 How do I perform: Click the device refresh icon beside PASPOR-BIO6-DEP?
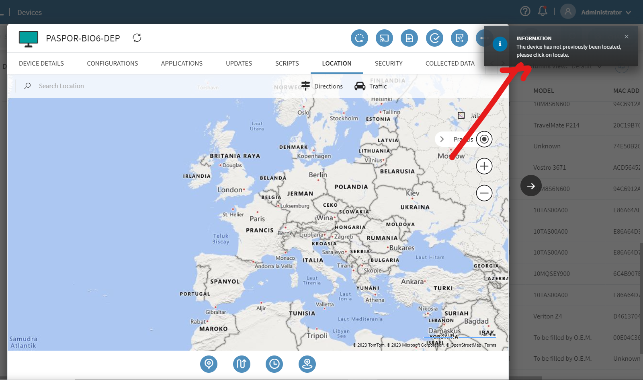click(x=137, y=38)
